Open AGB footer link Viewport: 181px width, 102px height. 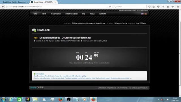coord(130,88)
